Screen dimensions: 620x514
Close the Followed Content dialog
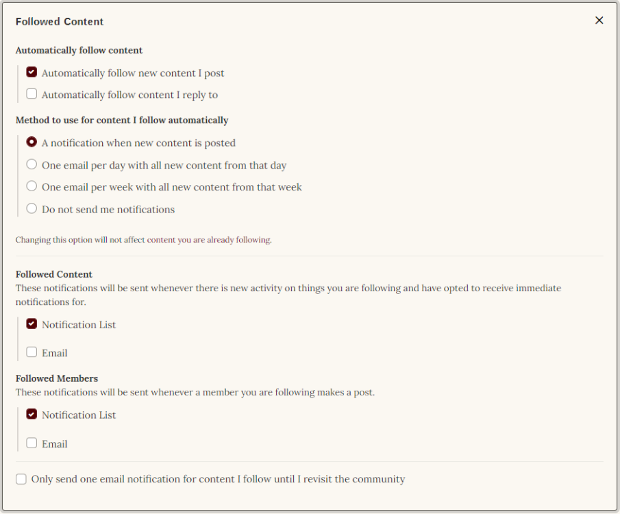(599, 21)
